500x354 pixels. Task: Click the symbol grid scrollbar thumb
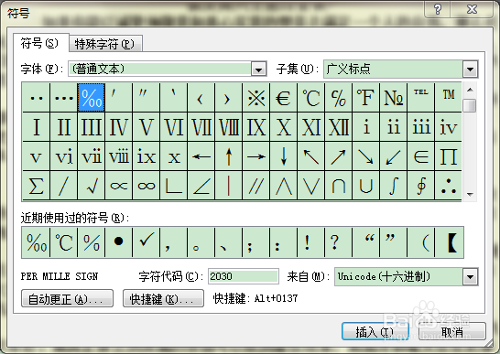coord(470,105)
